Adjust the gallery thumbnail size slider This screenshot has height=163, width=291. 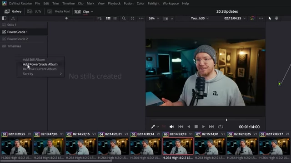coord(66,18)
